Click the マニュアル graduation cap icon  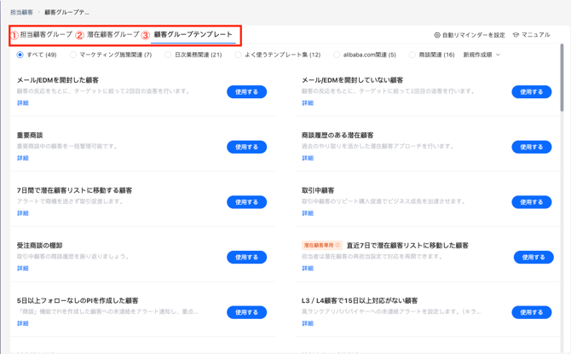coord(516,35)
